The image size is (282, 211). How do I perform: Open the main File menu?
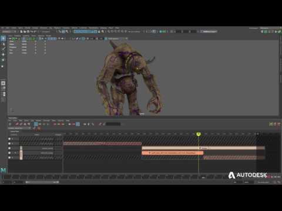click(x=2, y=28)
